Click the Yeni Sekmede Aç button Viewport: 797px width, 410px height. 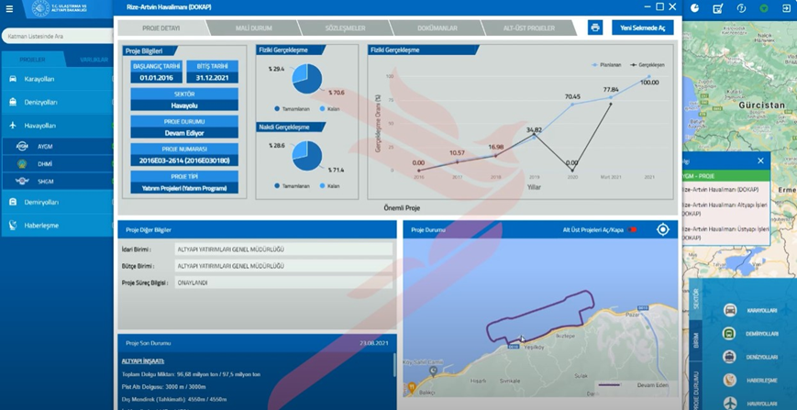[x=643, y=28]
